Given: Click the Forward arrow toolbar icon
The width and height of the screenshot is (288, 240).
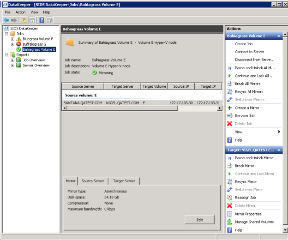Looking at the screenshot, I should [x=14, y=20].
